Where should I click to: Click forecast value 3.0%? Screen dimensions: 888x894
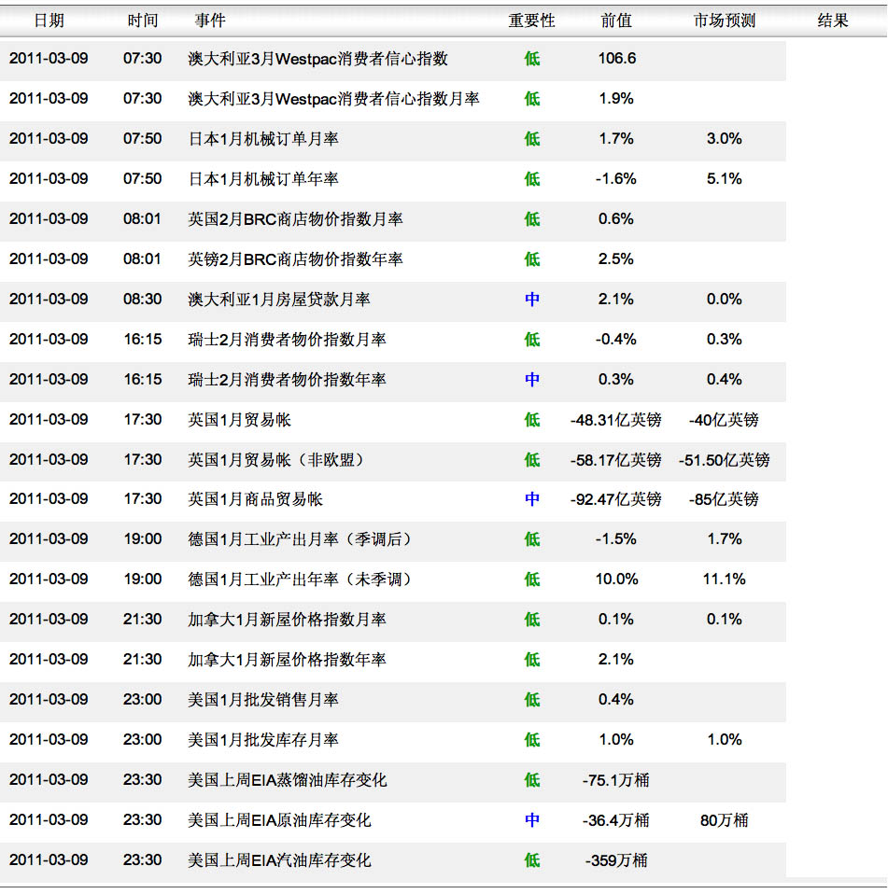tap(725, 138)
